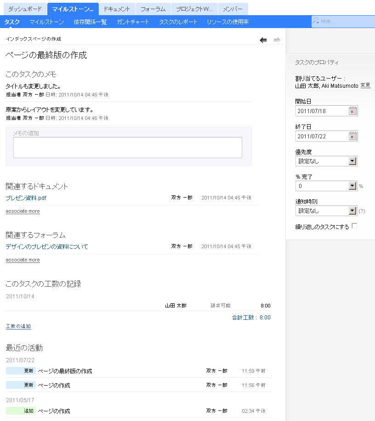375x421 pixels.
Task: Click the タイトルも変更しました。 memo text
Action: (33, 86)
